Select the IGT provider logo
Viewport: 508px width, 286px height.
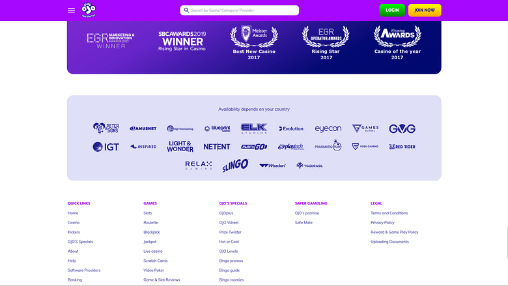click(x=106, y=147)
